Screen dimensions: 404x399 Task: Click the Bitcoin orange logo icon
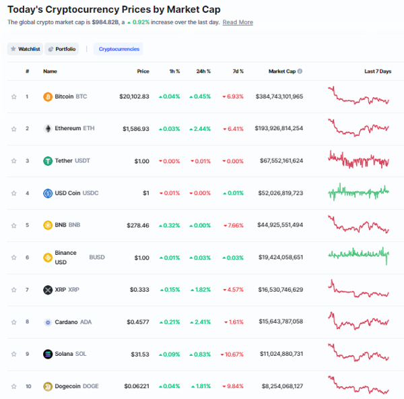click(x=48, y=97)
